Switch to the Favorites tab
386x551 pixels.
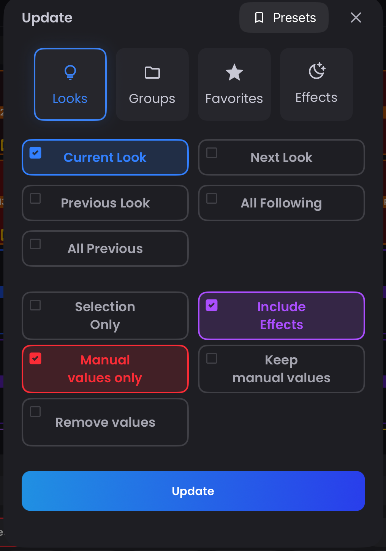click(x=234, y=84)
